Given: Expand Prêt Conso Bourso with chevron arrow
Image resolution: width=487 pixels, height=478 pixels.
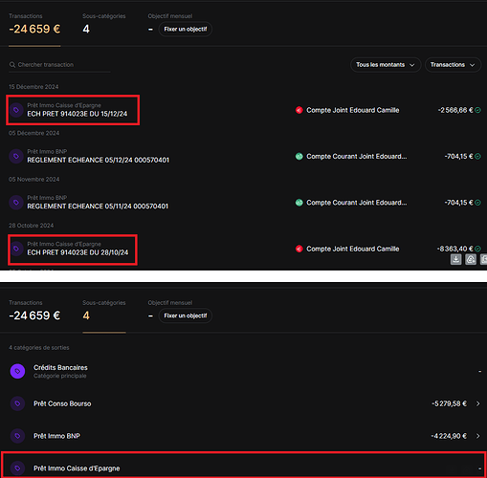Looking at the screenshot, I should pyautogui.click(x=477, y=403).
